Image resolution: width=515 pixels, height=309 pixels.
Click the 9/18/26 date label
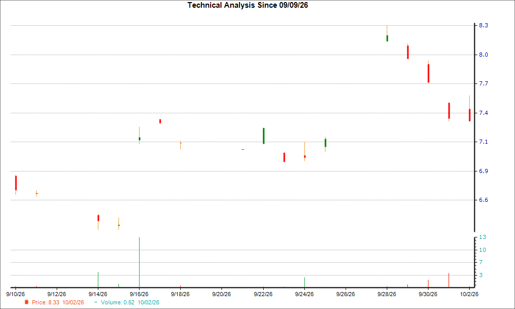[x=180, y=294]
